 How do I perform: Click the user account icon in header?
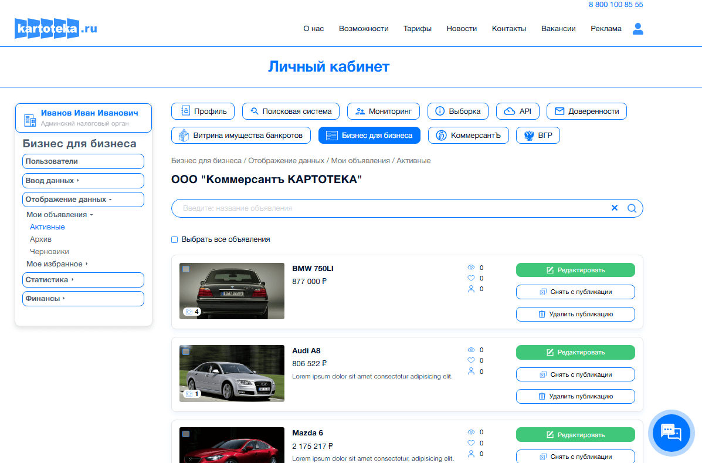click(x=638, y=29)
